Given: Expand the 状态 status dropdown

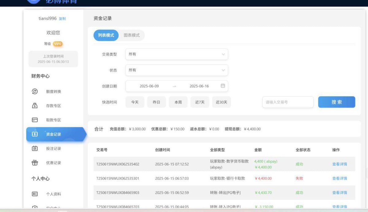Looking at the screenshot, I should tap(177, 70).
